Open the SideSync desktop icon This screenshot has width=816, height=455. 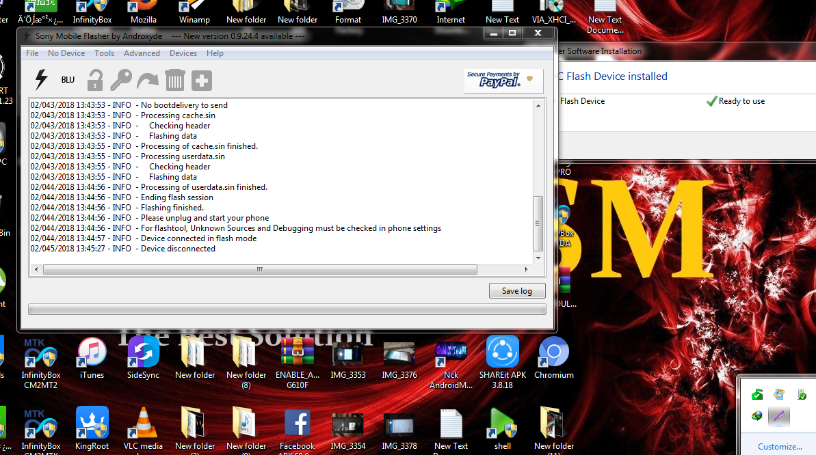(143, 358)
